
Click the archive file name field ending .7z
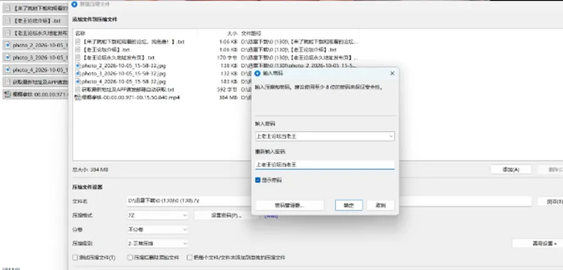[x=329, y=201]
